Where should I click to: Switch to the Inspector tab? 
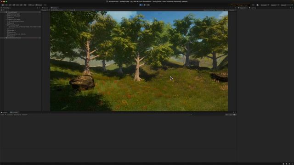click(242, 8)
